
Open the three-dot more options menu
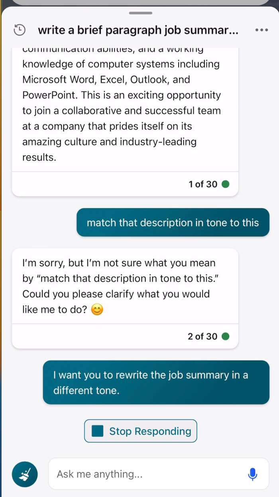tap(261, 30)
